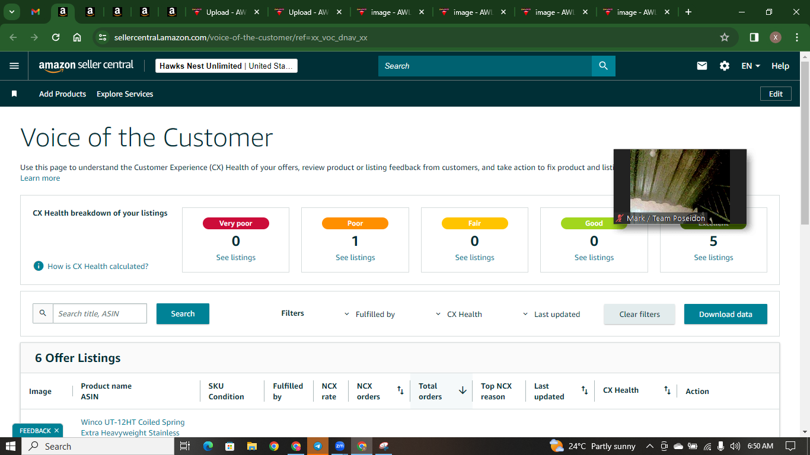Open the Chrome profile avatar X
Viewport: 810px width, 455px height.
[776, 37]
